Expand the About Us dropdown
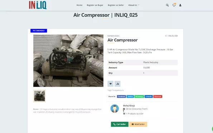 click(x=134, y=5)
